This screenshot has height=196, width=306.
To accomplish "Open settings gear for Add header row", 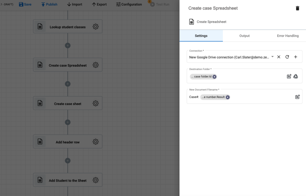I will point(95,142).
